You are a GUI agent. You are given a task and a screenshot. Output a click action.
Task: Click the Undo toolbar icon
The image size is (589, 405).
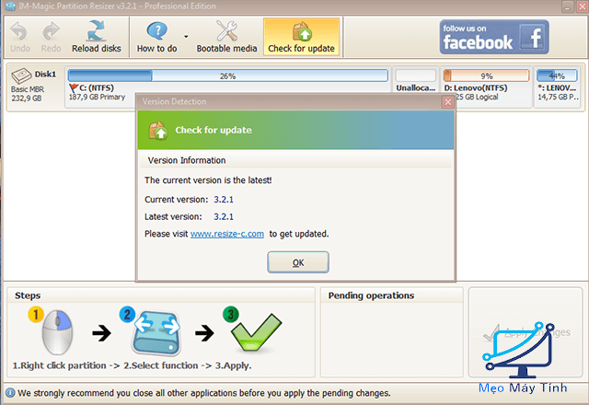[18, 36]
